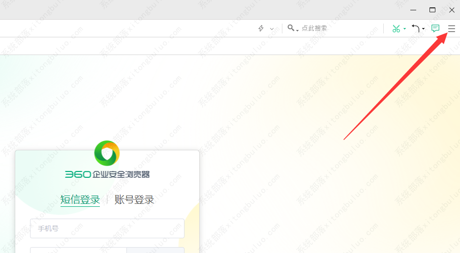Expand the chevron beside the lightning icon

coord(272,28)
